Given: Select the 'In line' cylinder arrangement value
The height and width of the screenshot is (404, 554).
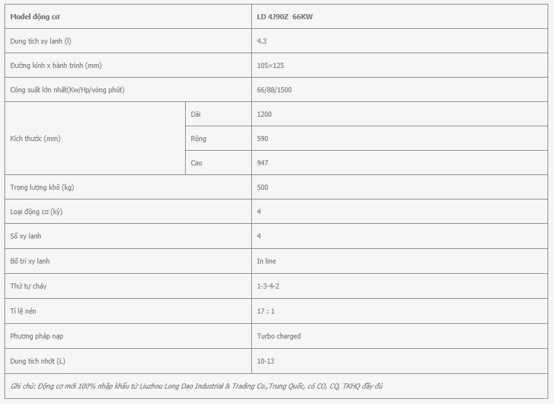Looking at the screenshot, I should (x=267, y=261).
